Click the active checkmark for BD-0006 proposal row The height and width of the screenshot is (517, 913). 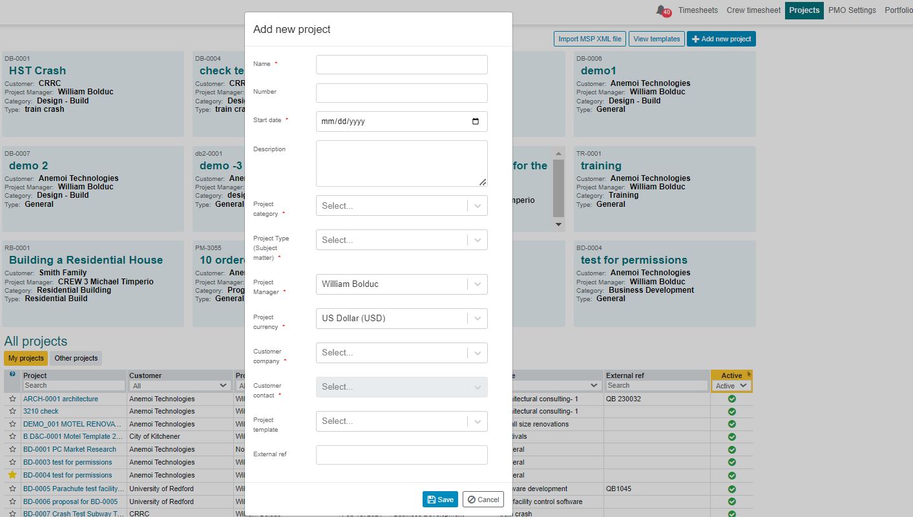[x=731, y=501]
